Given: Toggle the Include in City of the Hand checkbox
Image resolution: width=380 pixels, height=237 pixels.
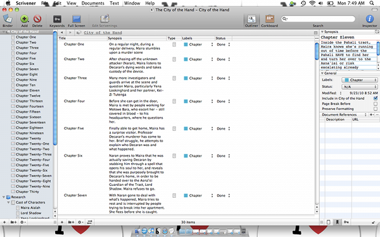Looking at the screenshot, I should pyautogui.click(x=376, y=98).
